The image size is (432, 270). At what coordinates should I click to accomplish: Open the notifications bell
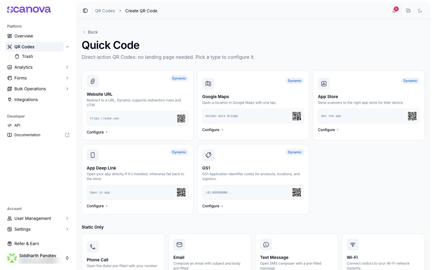[394, 11]
